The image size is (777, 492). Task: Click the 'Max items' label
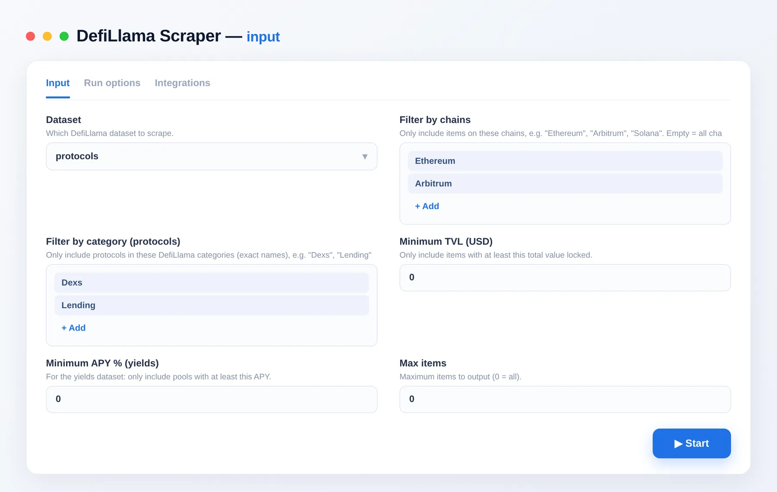tap(423, 363)
